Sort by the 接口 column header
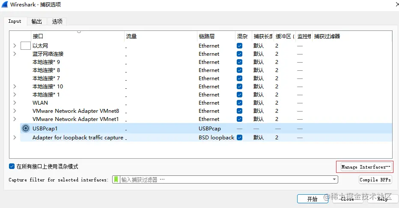The image size is (399, 208). point(77,36)
